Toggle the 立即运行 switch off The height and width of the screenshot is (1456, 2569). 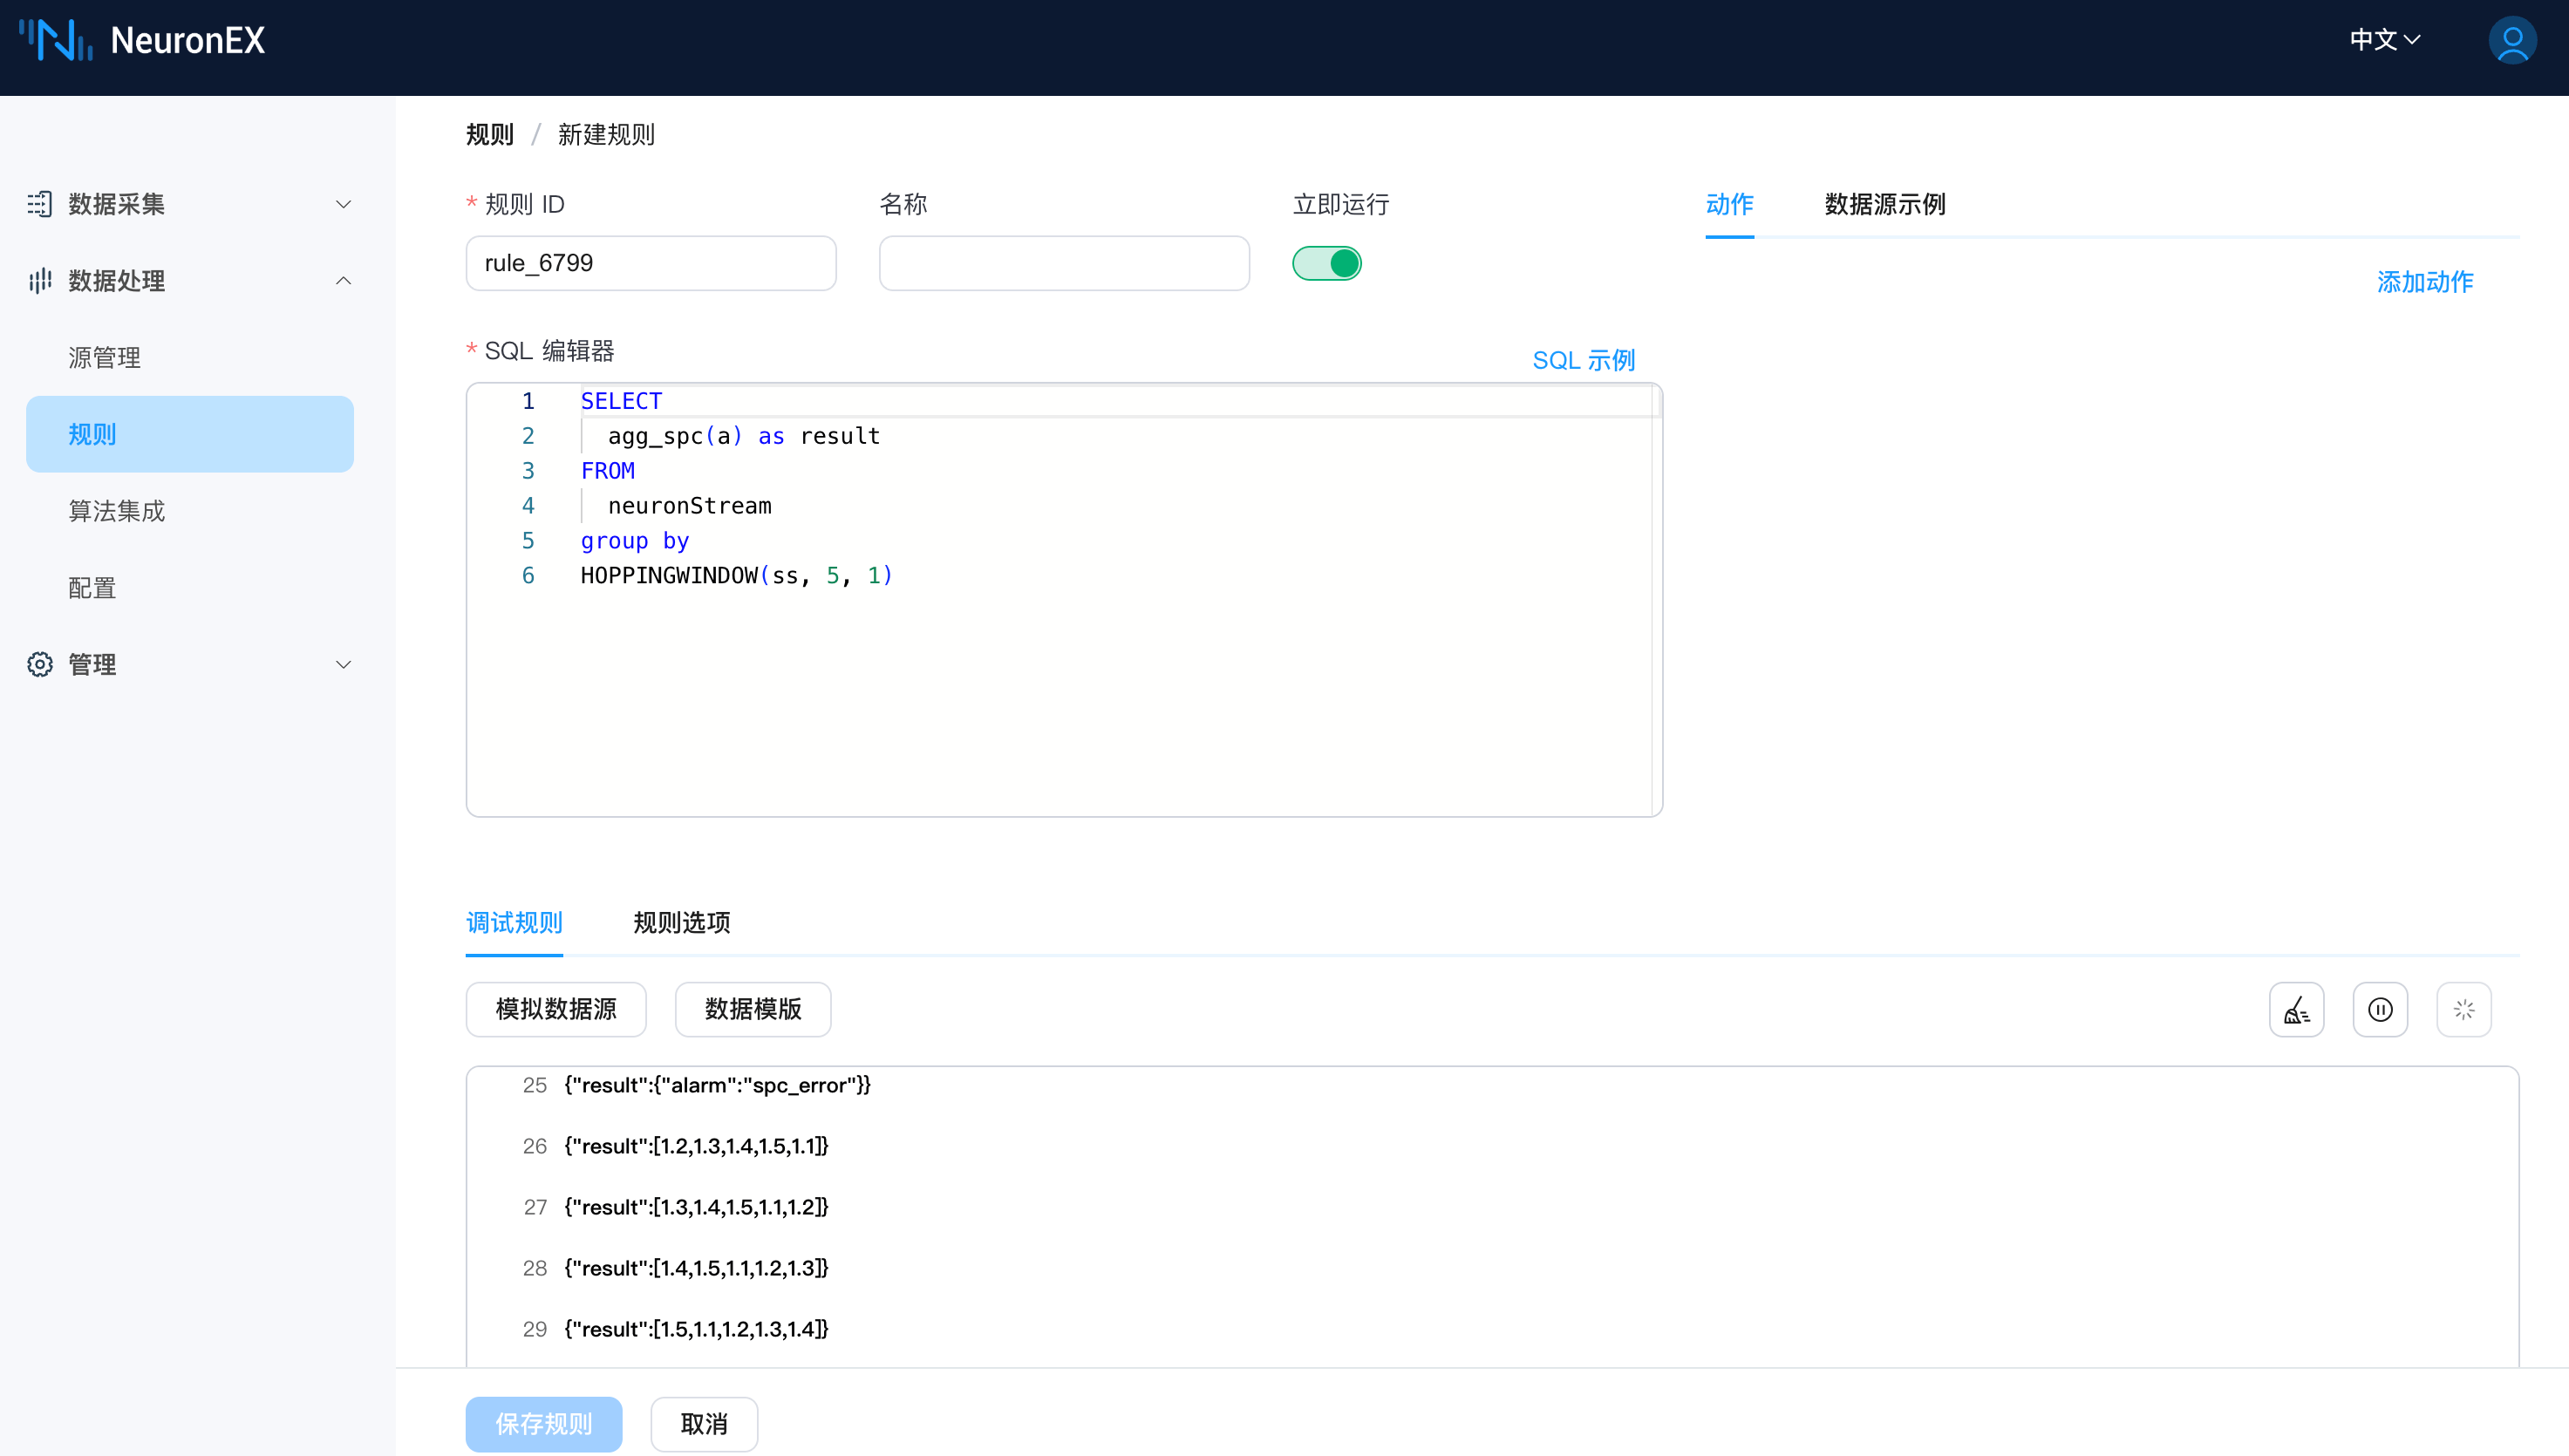pos(1326,263)
